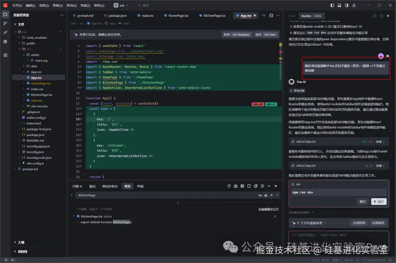Collapse the KitchenPage.tsx search result group
The width and height of the screenshot is (396, 263).
74,216
